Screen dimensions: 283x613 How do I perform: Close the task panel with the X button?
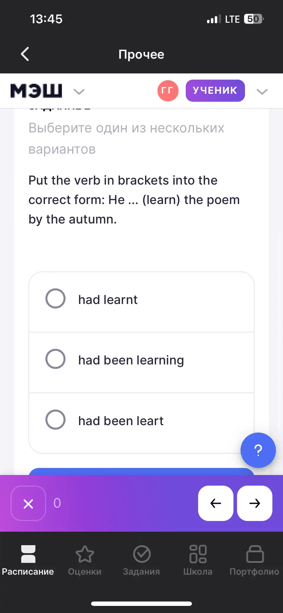point(28,503)
